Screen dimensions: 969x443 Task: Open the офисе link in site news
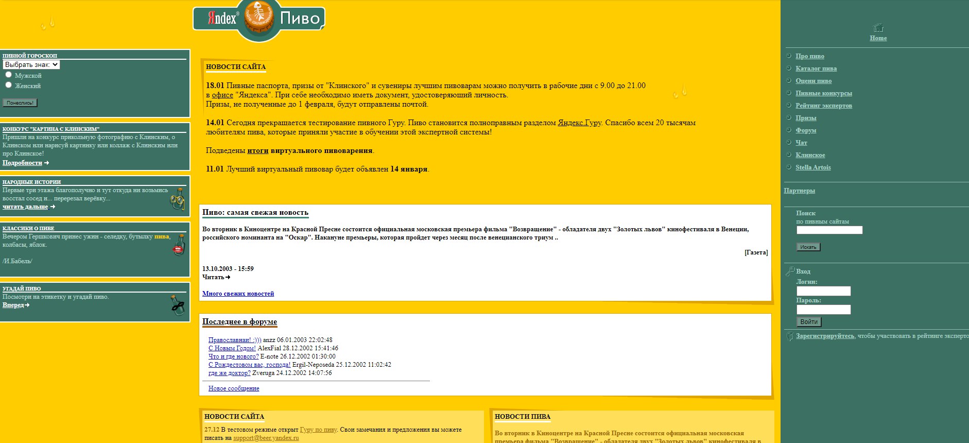tap(222, 95)
